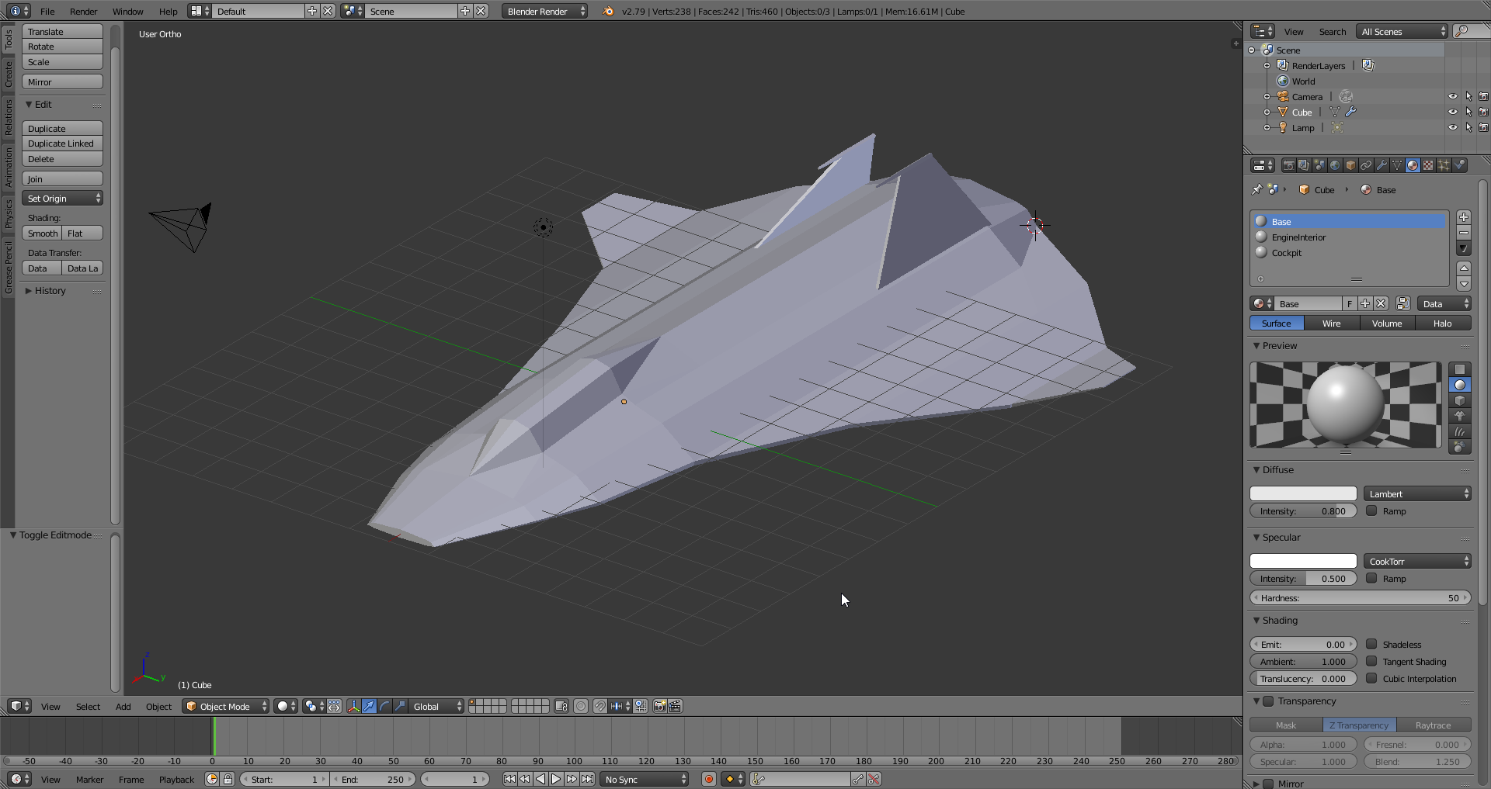1491x789 pixels.
Task: Open the Diffuse color swatch
Action: click(x=1303, y=493)
